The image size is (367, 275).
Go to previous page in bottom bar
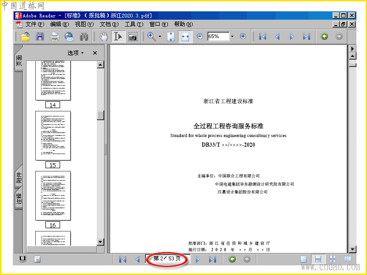(x=137, y=259)
